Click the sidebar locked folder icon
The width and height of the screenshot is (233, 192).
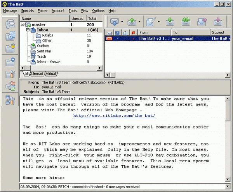(10, 48)
